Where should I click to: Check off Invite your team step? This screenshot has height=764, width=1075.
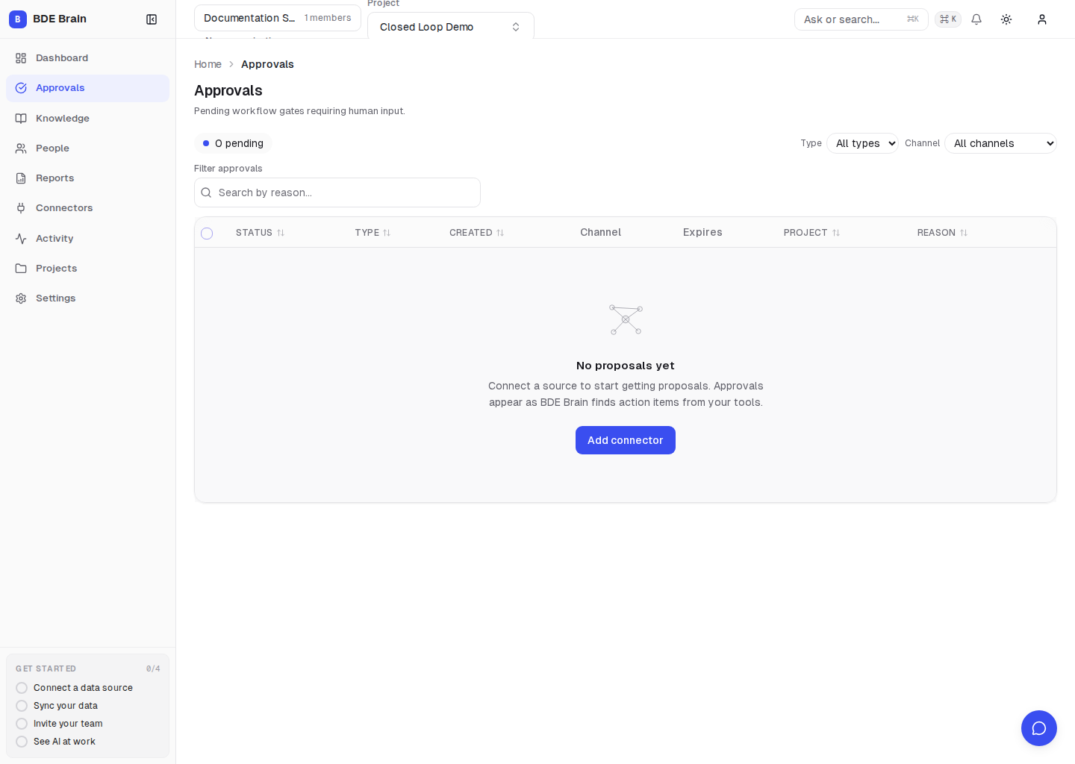pyautogui.click(x=22, y=724)
